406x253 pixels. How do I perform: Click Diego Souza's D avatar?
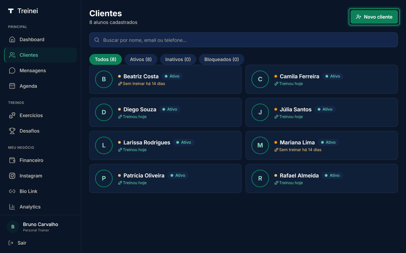tap(104, 112)
